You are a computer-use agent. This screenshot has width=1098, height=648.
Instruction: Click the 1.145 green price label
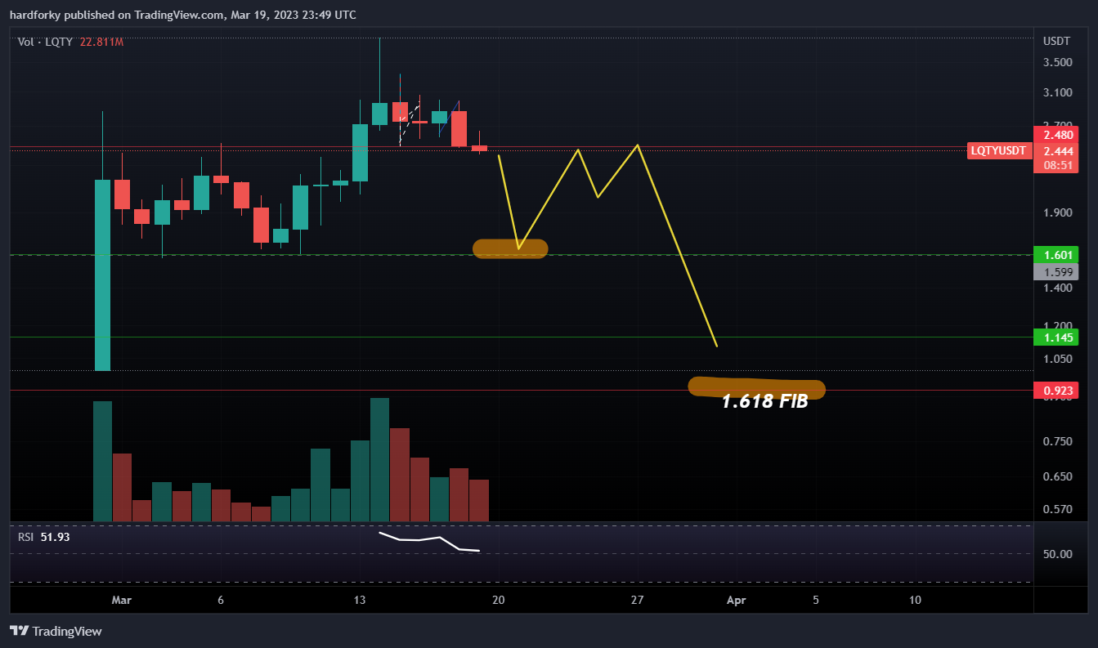click(1055, 337)
